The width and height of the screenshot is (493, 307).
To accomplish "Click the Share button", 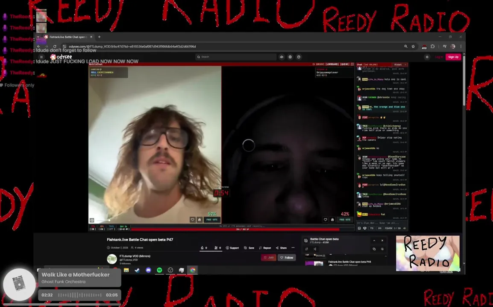I will point(281,248).
